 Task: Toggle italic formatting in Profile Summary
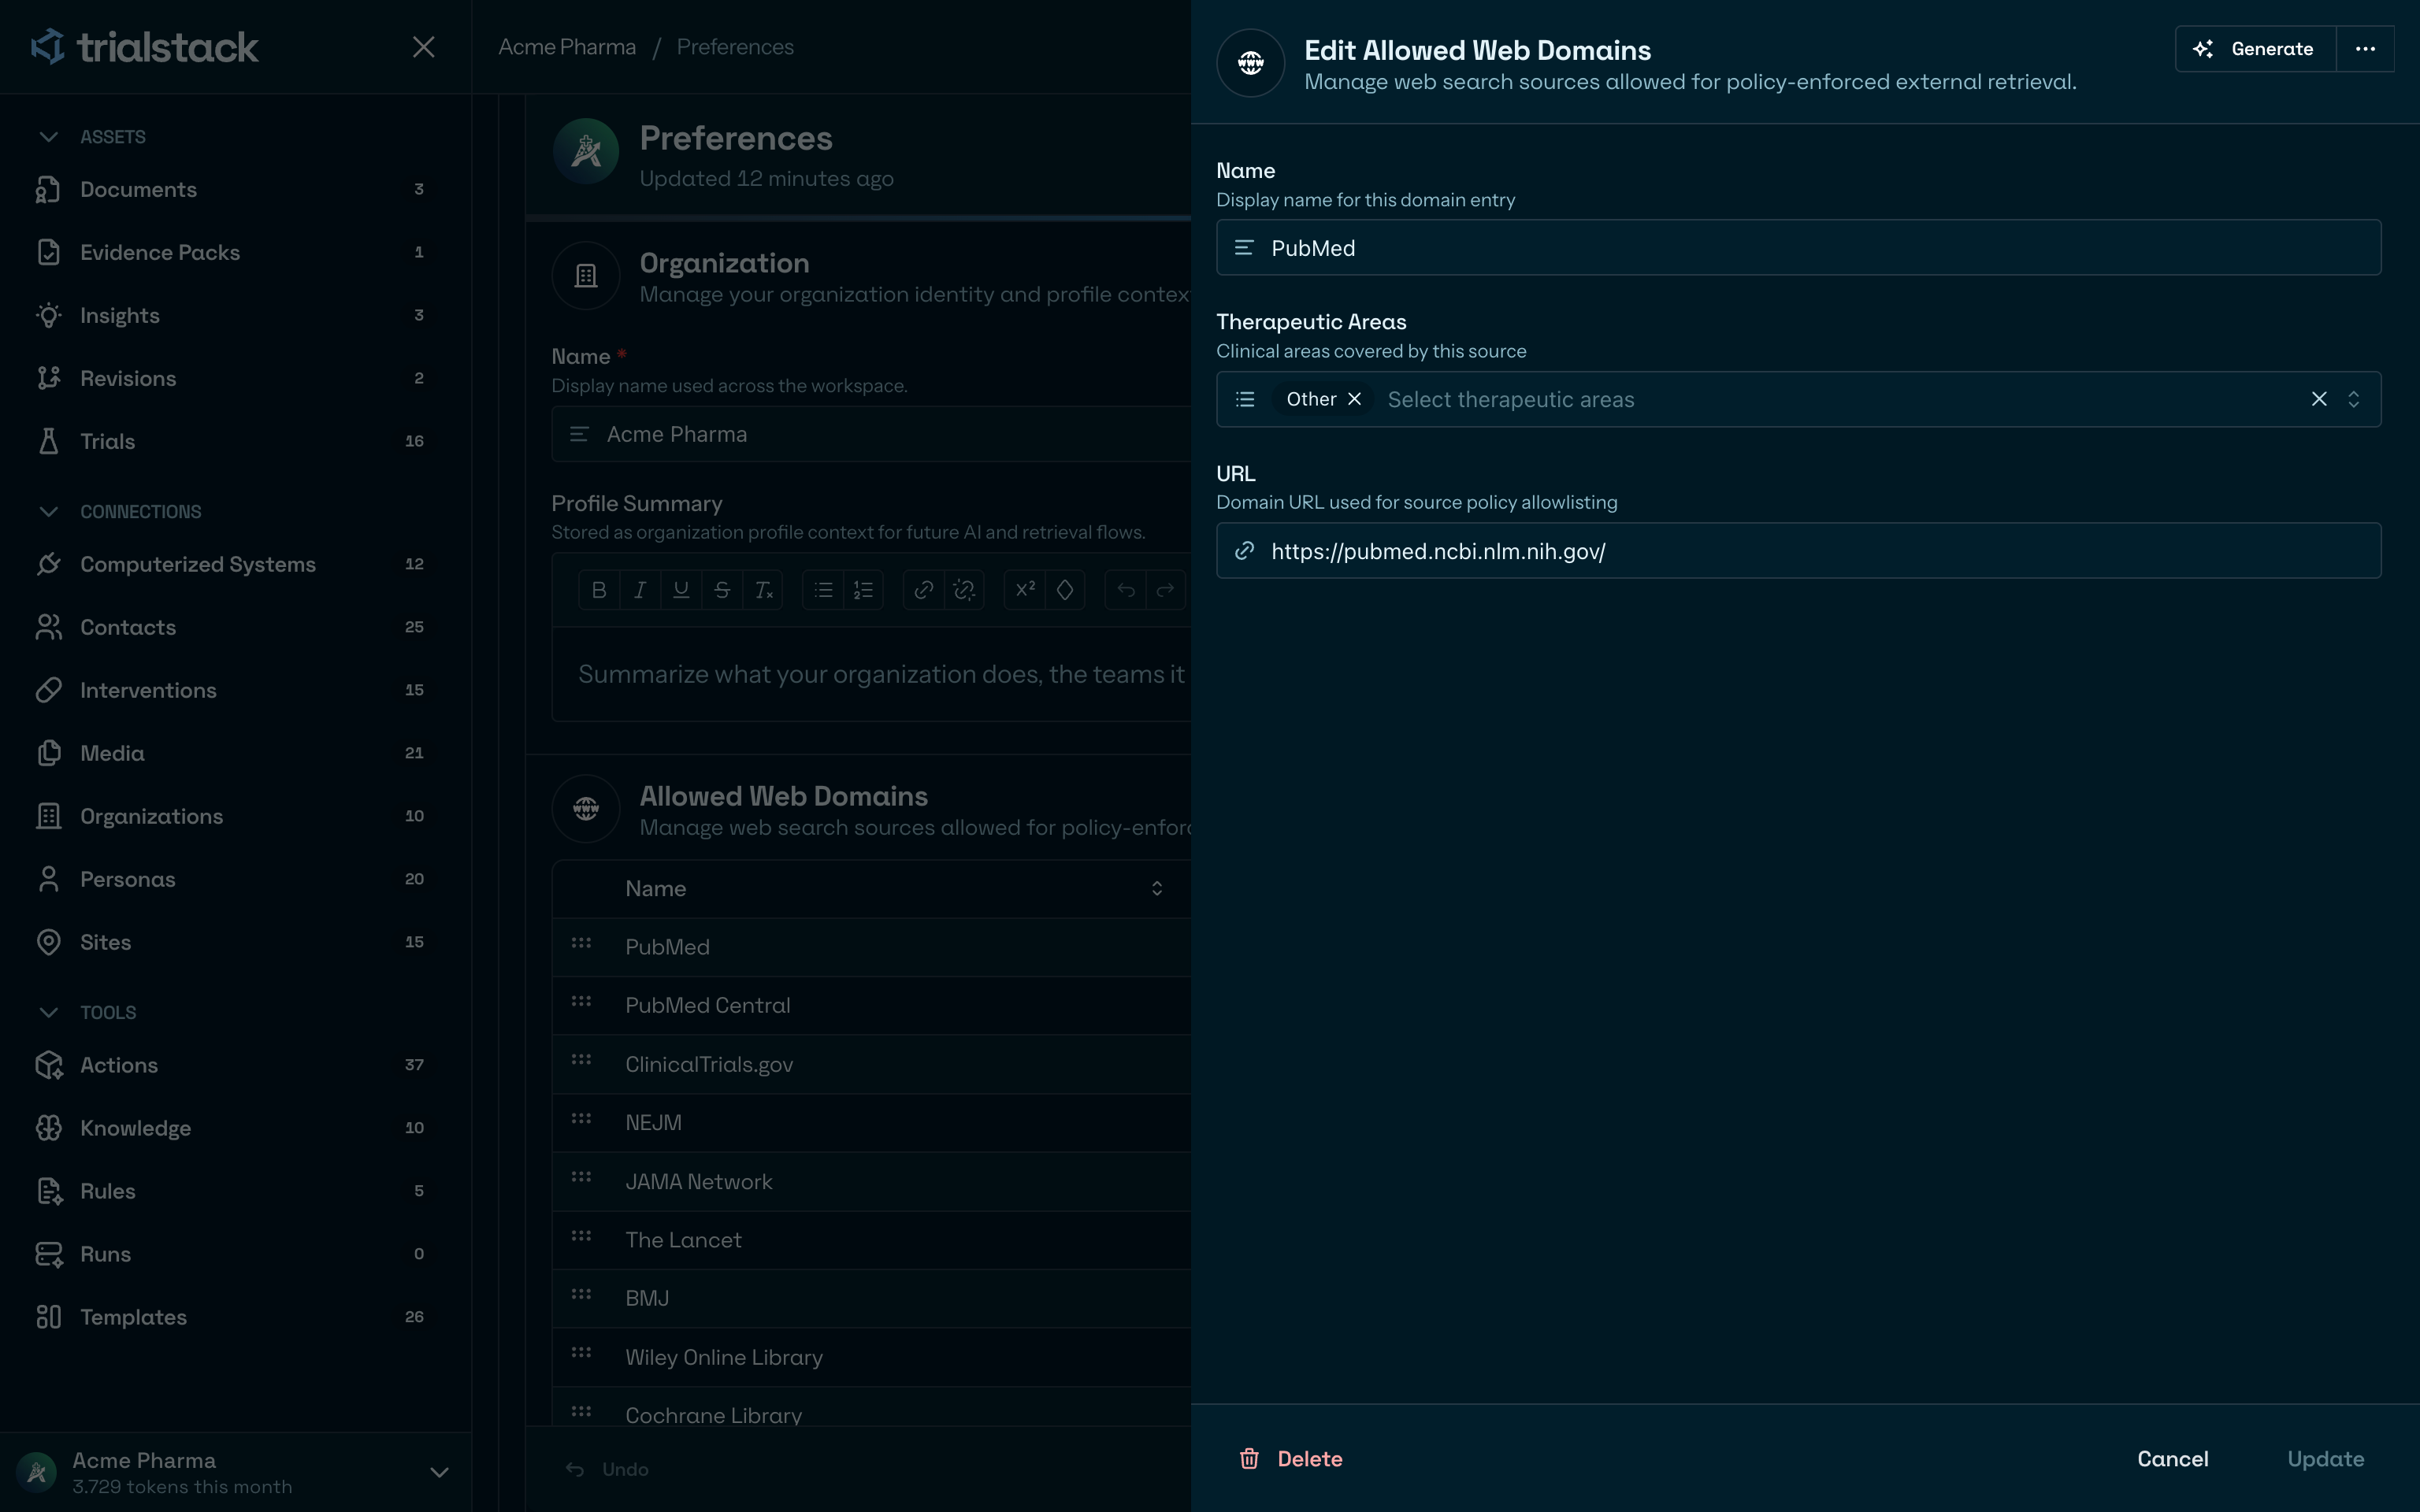[640, 590]
